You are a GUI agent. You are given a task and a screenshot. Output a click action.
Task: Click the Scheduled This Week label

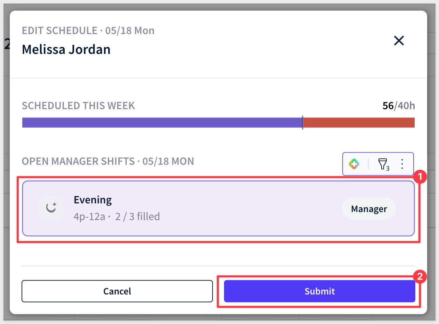coord(78,106)
